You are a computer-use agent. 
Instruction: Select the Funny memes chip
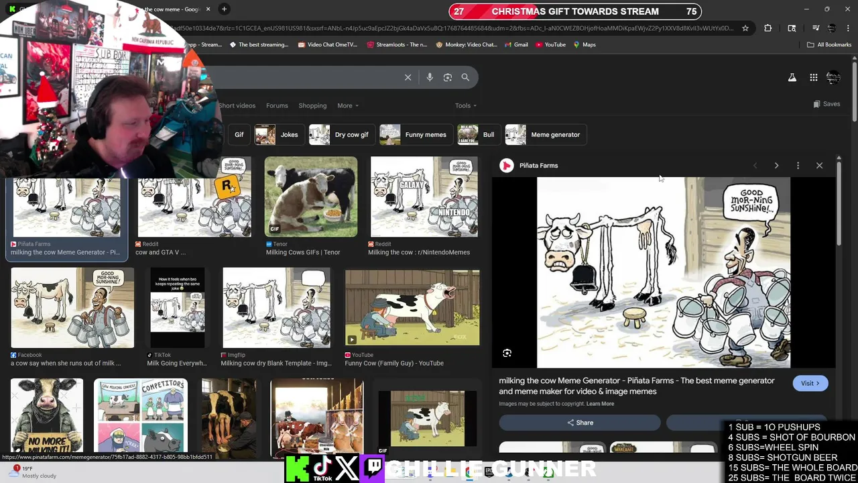[x=415, y=135]
